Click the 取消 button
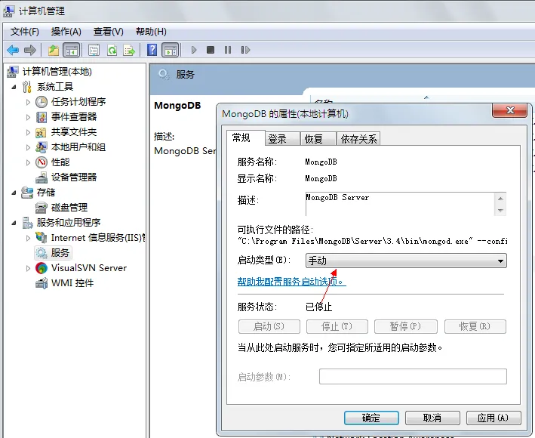Screen dimensions: 535x438 point(432,418)
